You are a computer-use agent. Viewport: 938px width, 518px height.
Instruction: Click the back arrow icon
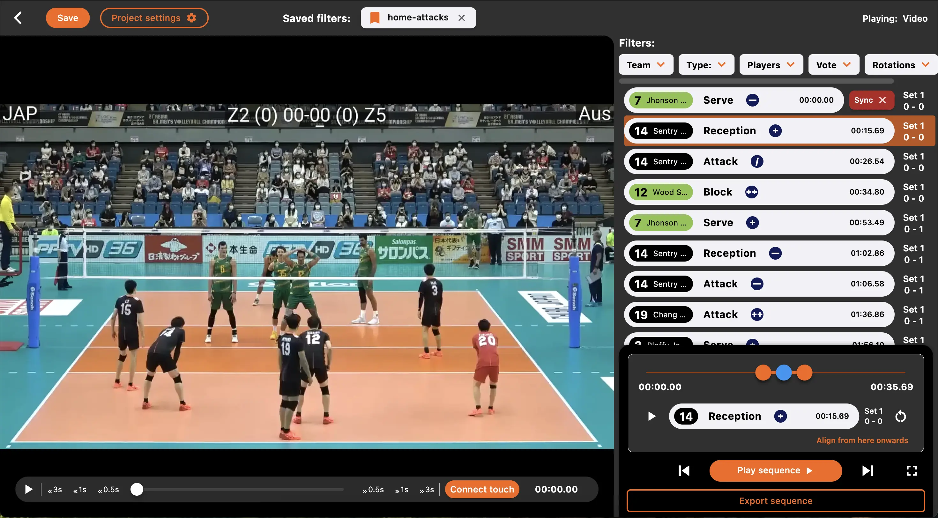point(18,18)
